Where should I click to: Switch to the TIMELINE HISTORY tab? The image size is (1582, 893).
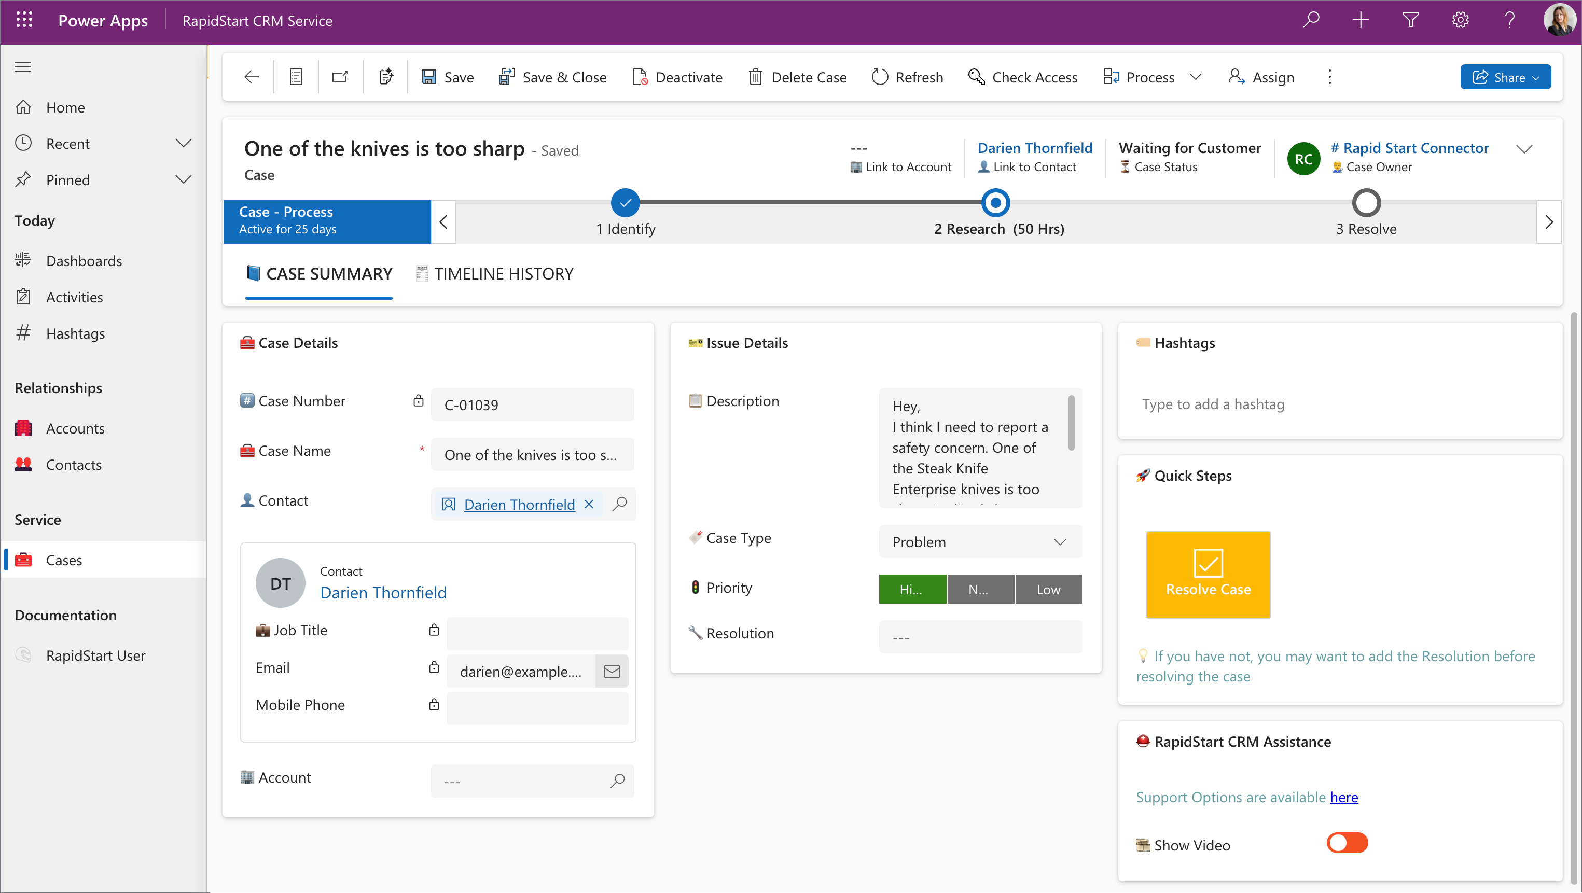[x=494, y=274]
